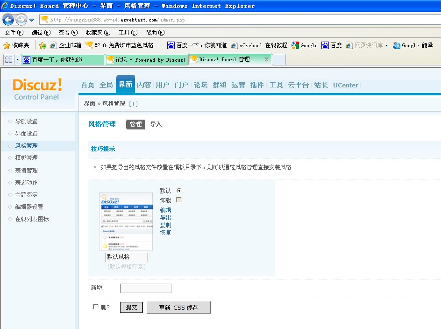Click the 收藏夹 star favorites button
The height and width of the screenshot is (329, 441).
coord(16,45)
